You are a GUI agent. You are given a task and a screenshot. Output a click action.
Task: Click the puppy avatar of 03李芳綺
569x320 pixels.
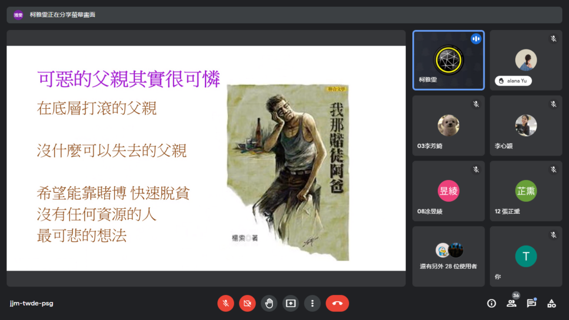click(448, 126)
